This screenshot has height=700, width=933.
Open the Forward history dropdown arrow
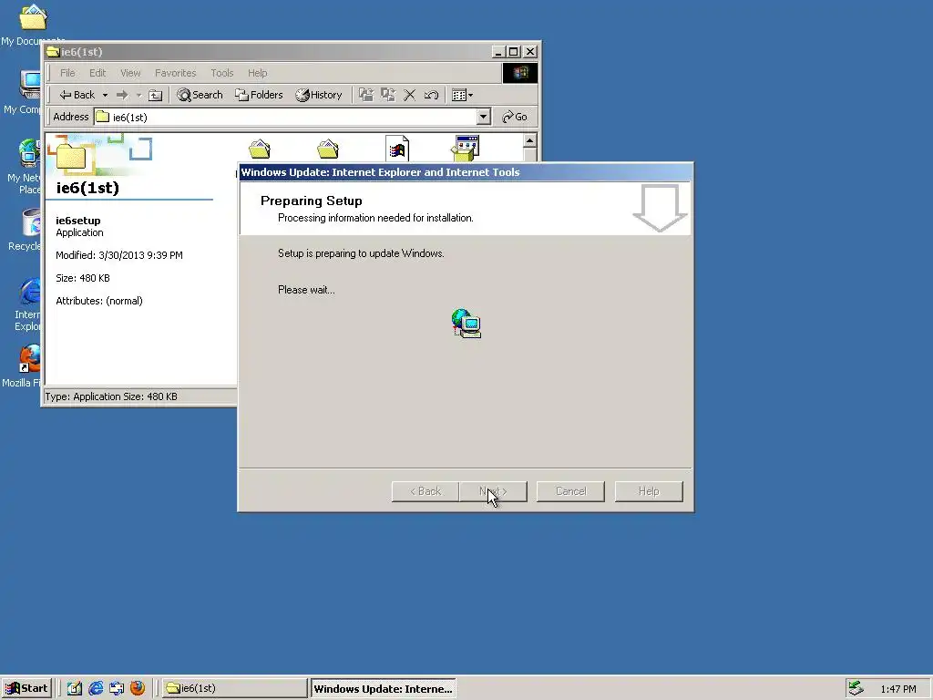pyautogui.click(x=138, y=95)
